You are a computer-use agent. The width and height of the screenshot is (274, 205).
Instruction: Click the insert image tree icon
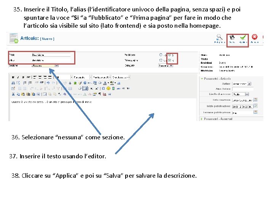pos(75,83)
